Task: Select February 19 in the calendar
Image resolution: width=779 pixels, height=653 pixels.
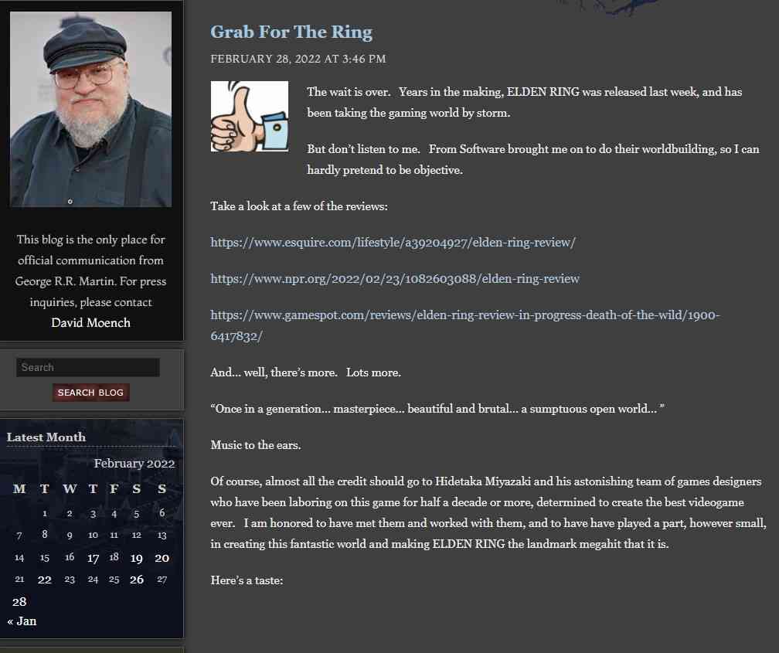Action: [137, 558]
